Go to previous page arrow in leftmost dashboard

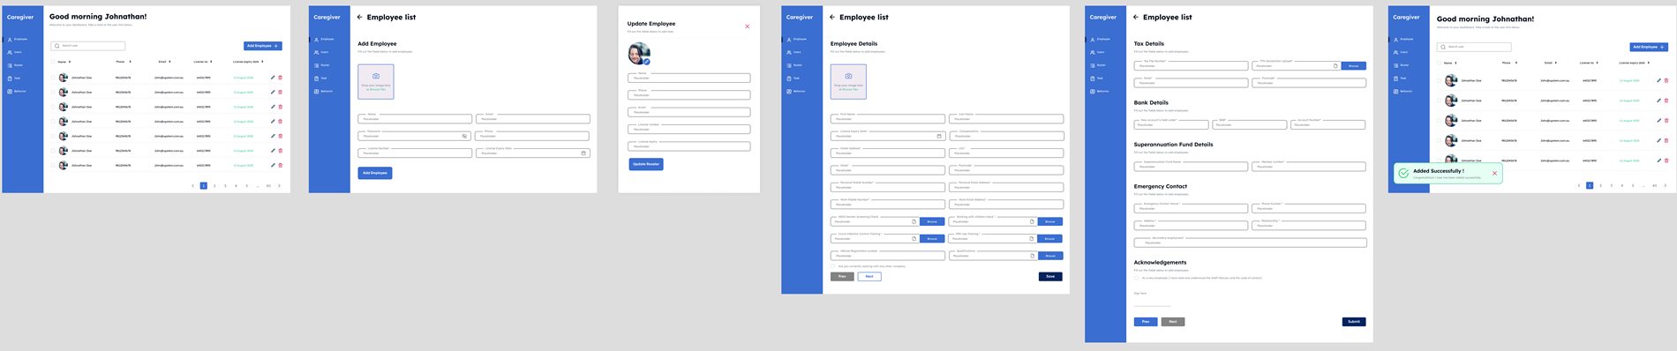coord(192,186)
